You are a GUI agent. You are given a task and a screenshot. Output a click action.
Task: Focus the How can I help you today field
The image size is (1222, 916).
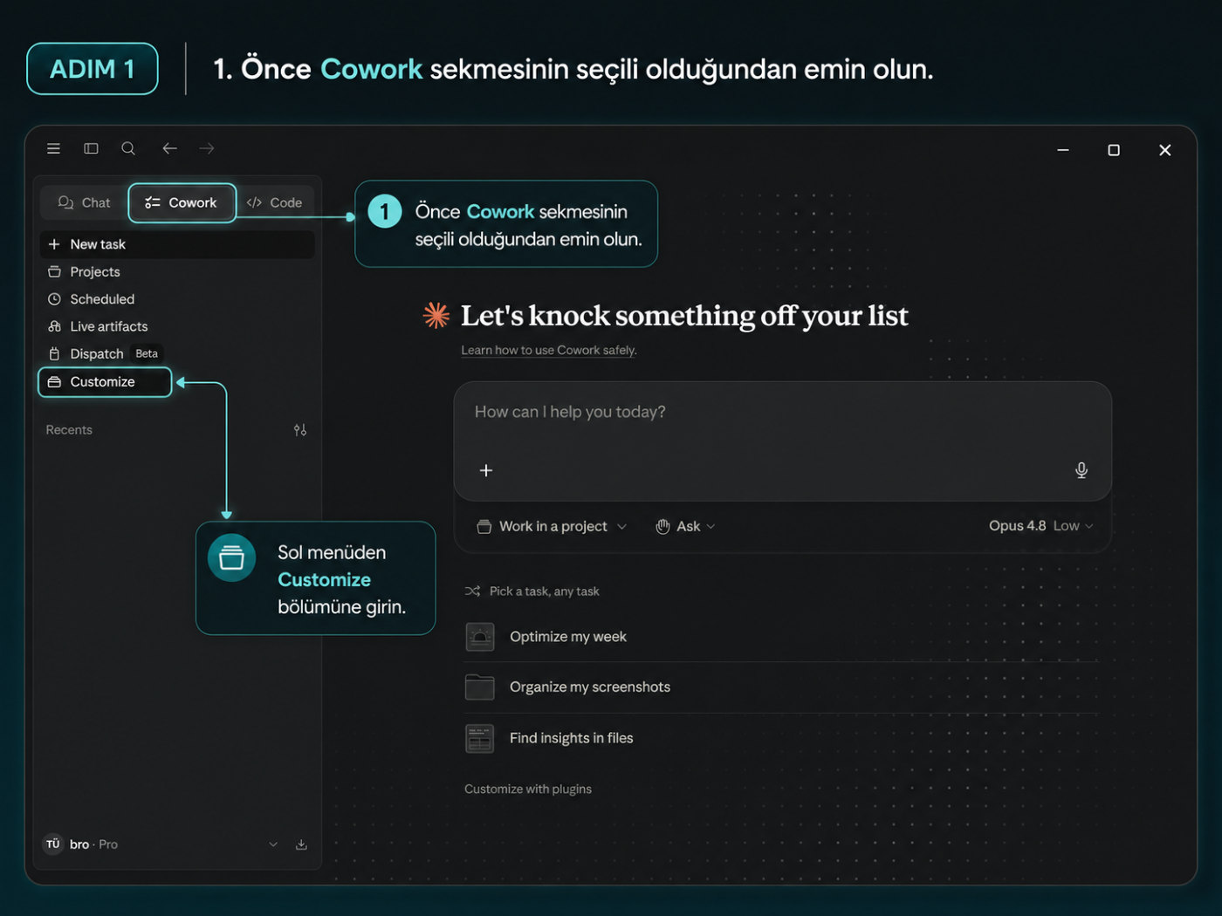782,412
